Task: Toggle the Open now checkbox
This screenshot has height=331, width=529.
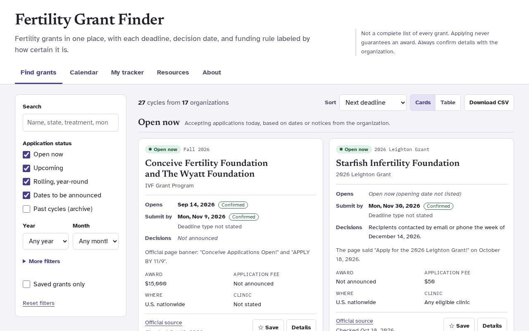Action: [26, 154]
